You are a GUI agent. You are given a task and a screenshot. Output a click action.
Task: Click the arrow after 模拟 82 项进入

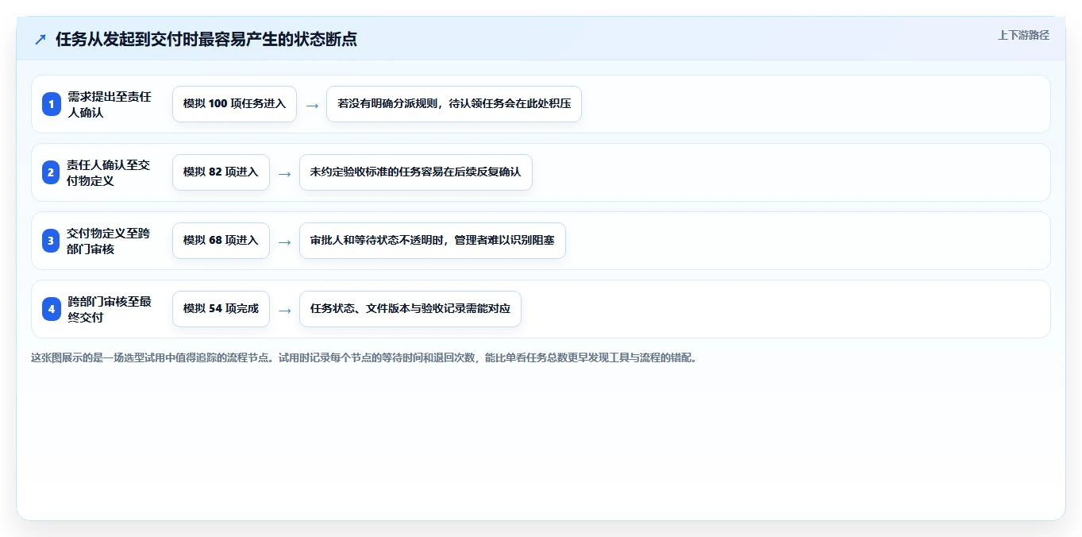pos(285,173)
